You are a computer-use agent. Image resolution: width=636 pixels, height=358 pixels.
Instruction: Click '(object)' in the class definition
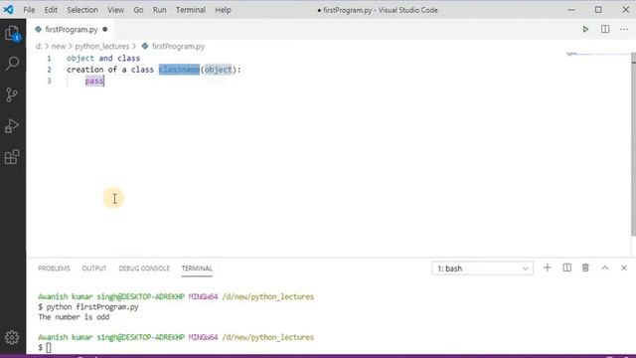click(x=218, y=70)
